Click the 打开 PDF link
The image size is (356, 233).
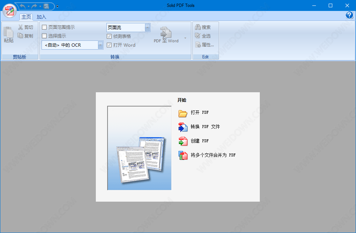(x=200, y=112)
